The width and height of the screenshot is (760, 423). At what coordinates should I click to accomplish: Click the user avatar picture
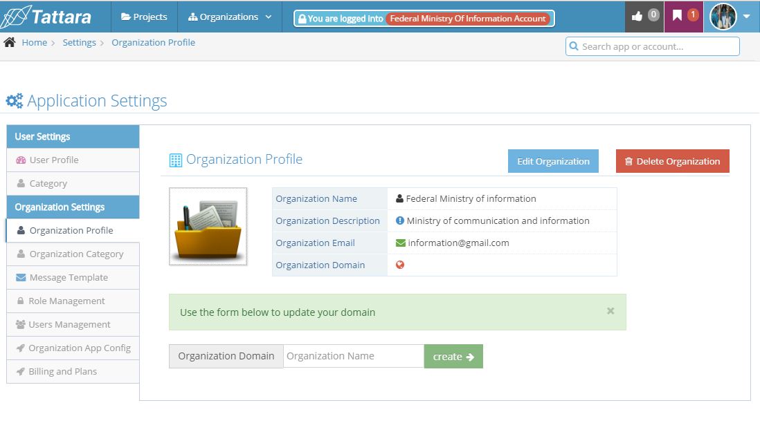click(723, 17)
